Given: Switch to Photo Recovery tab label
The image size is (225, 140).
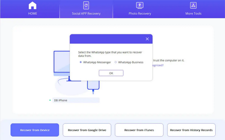Looking at the screenshot, I should pyautogui.click(x=140, y=14).
